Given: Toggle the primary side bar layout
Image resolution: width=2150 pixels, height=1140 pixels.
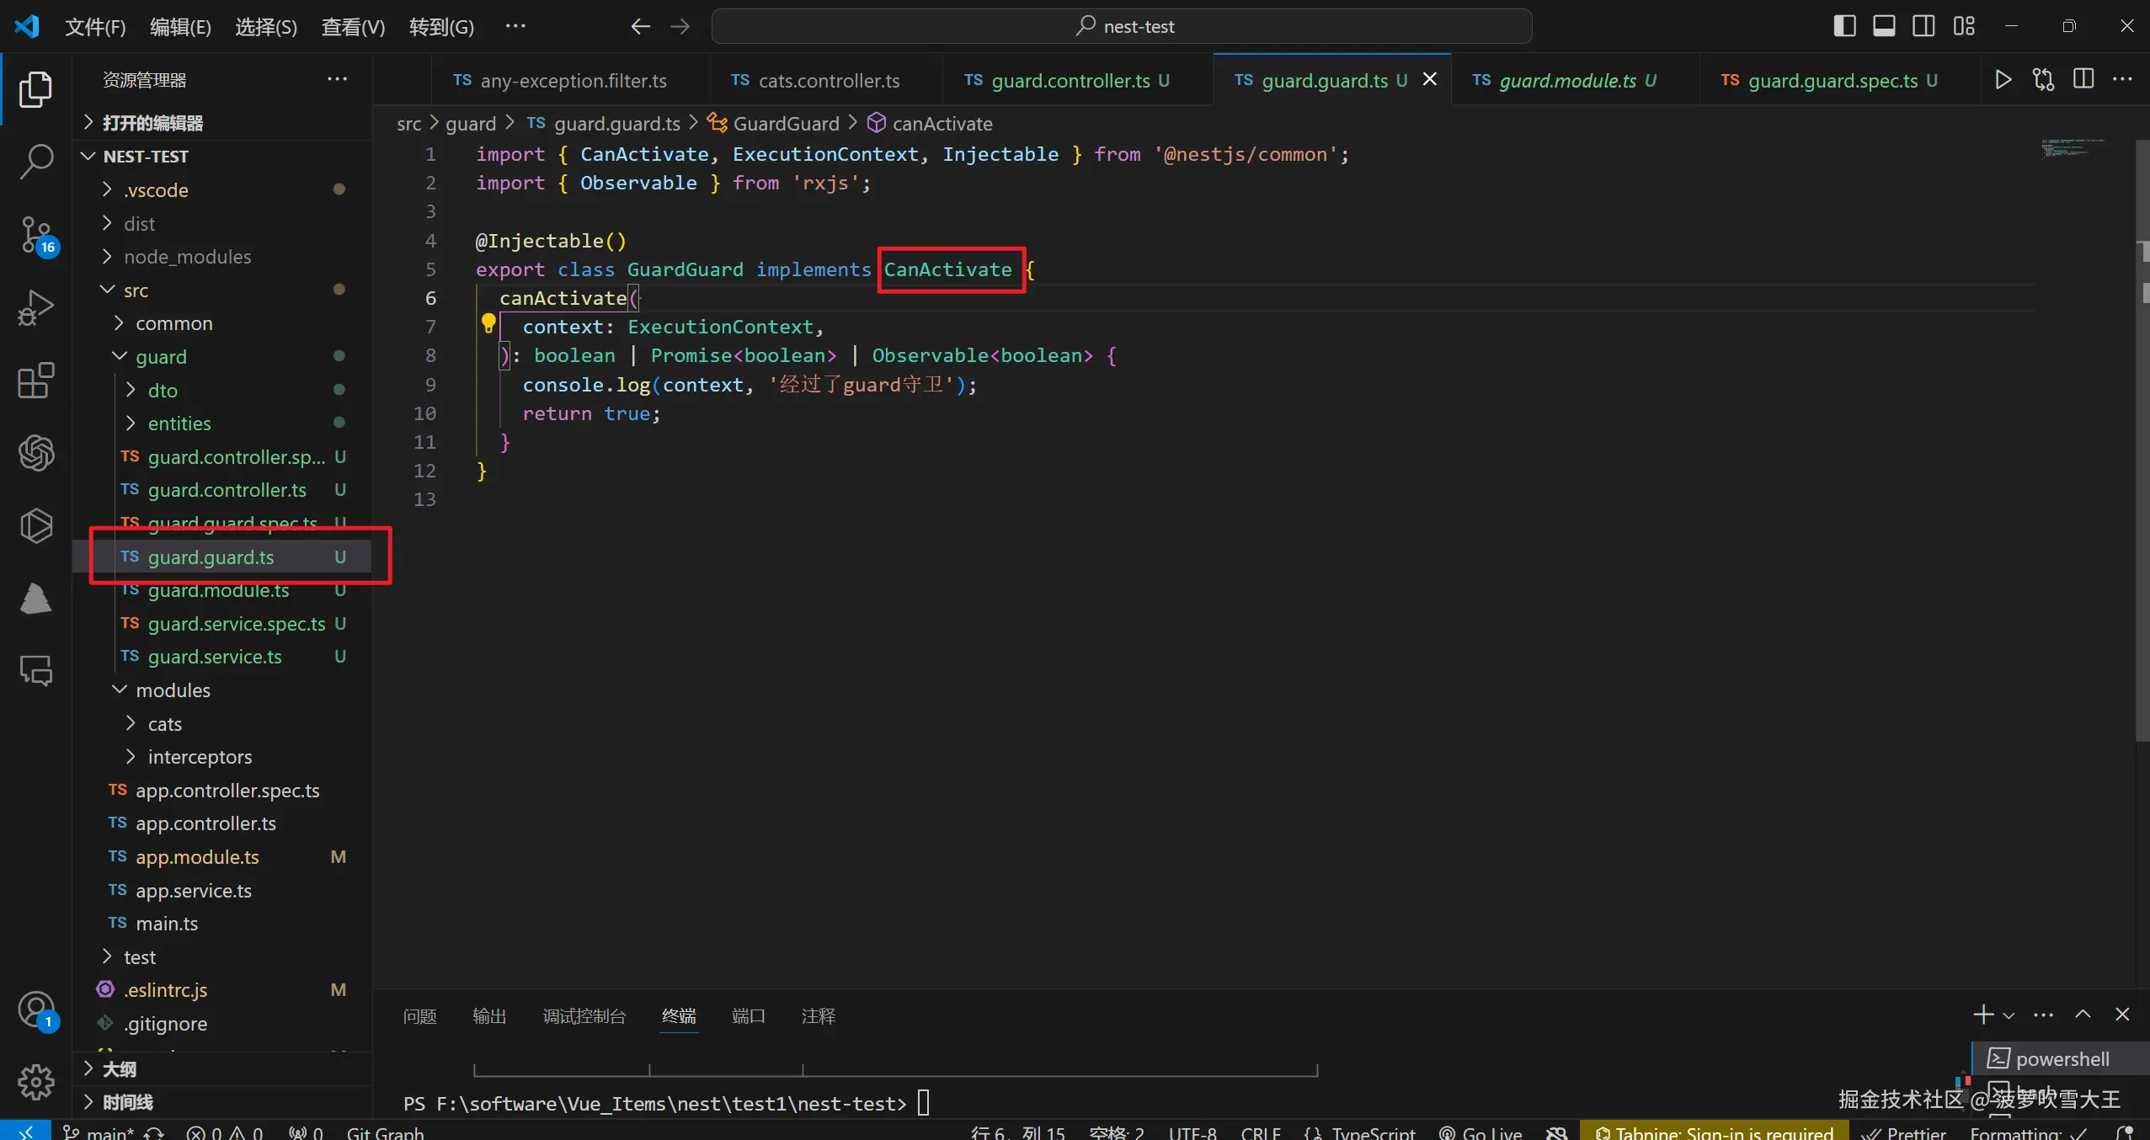Looking at the screenshot, I should click(x=1843, y=26).
